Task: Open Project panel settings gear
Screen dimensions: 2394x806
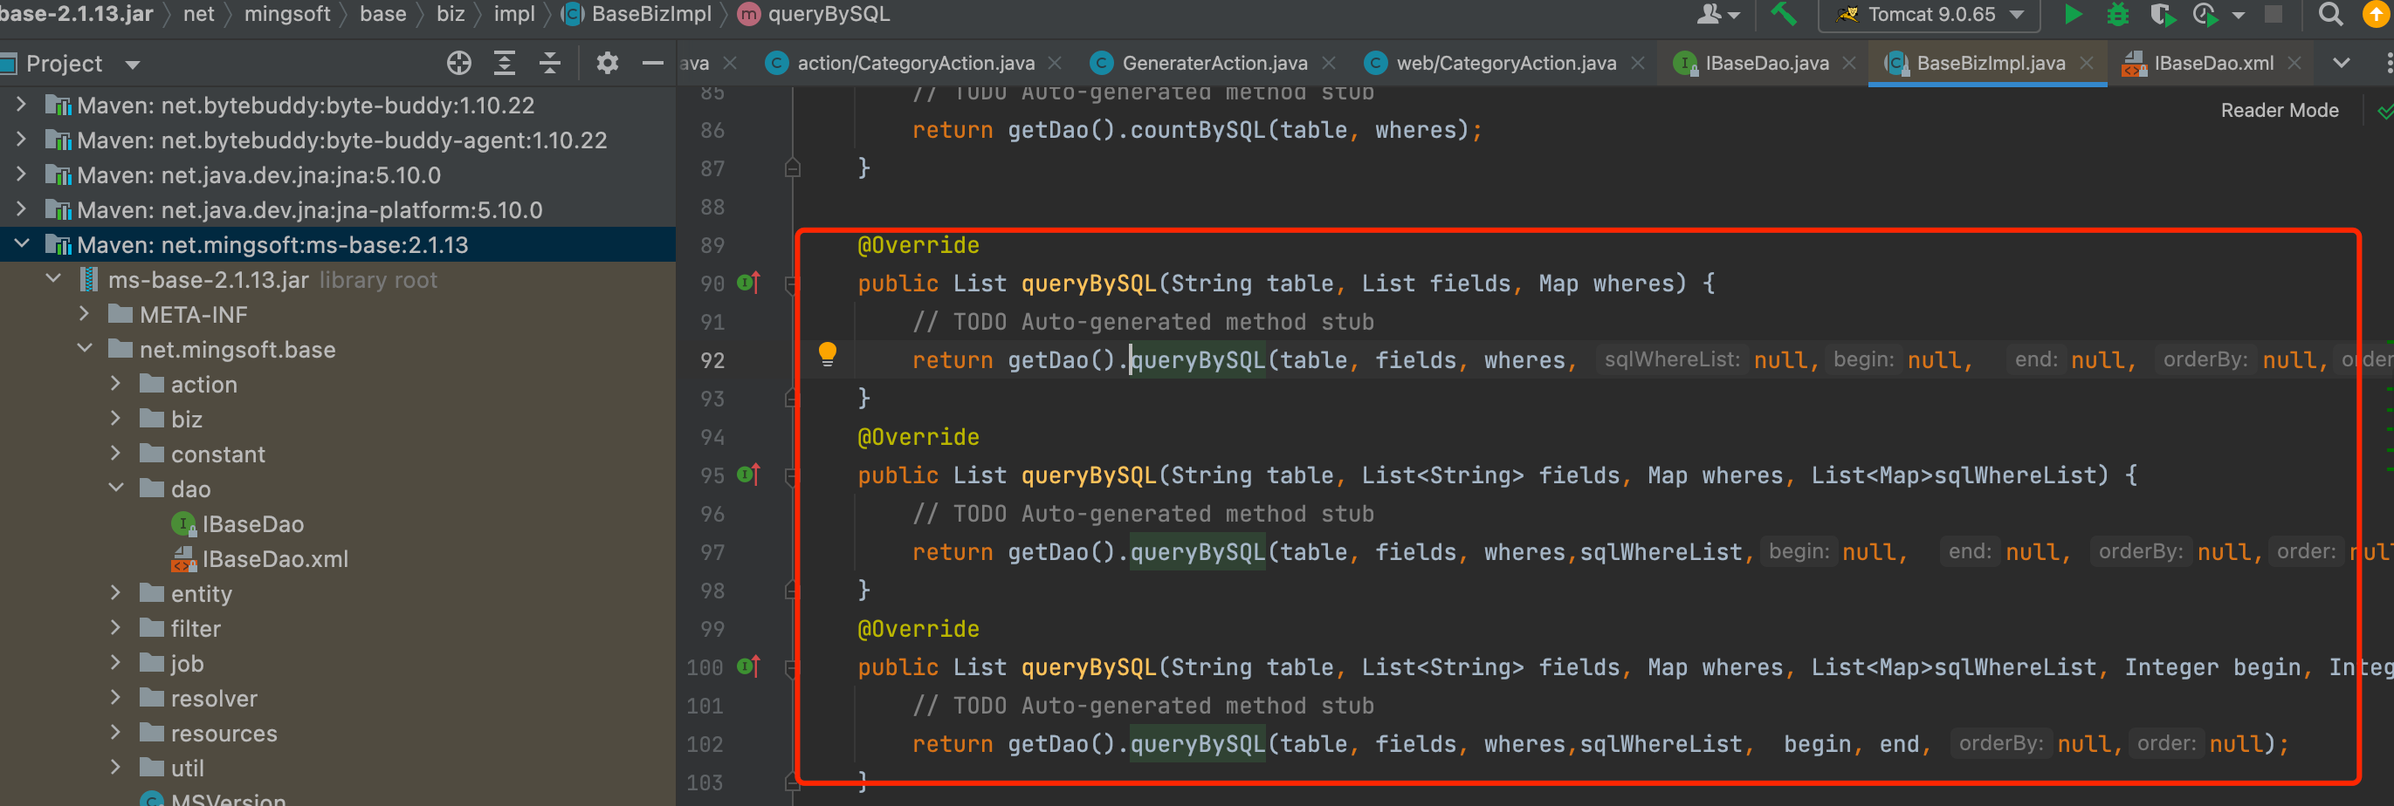Action: (x=608, y=63)
